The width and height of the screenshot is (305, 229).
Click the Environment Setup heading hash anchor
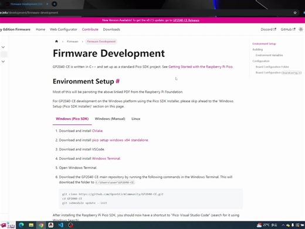coord(117,81)
